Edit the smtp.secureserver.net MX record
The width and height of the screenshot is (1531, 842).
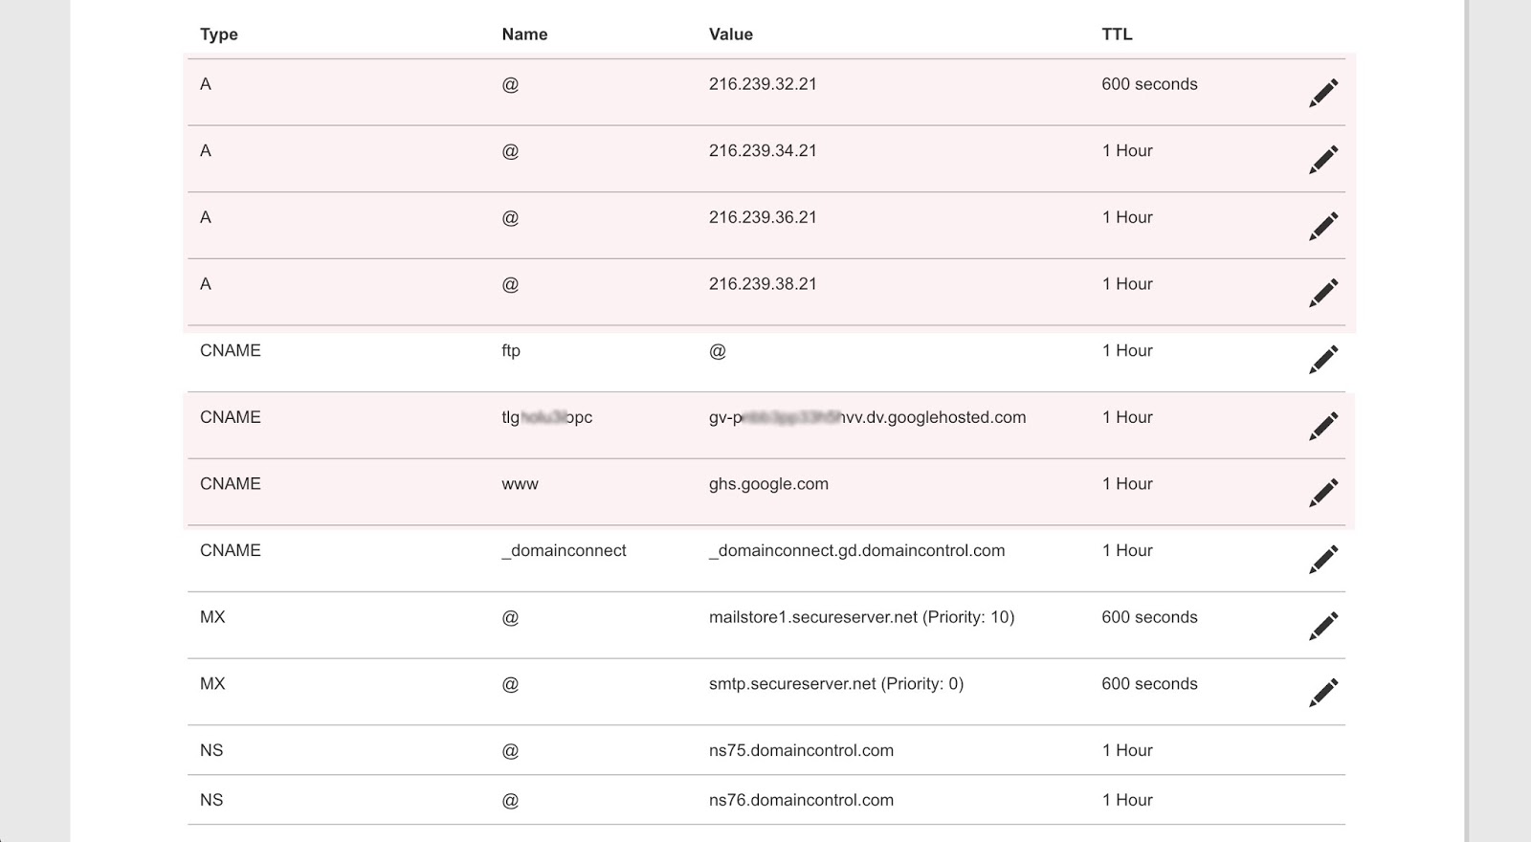1323,692
